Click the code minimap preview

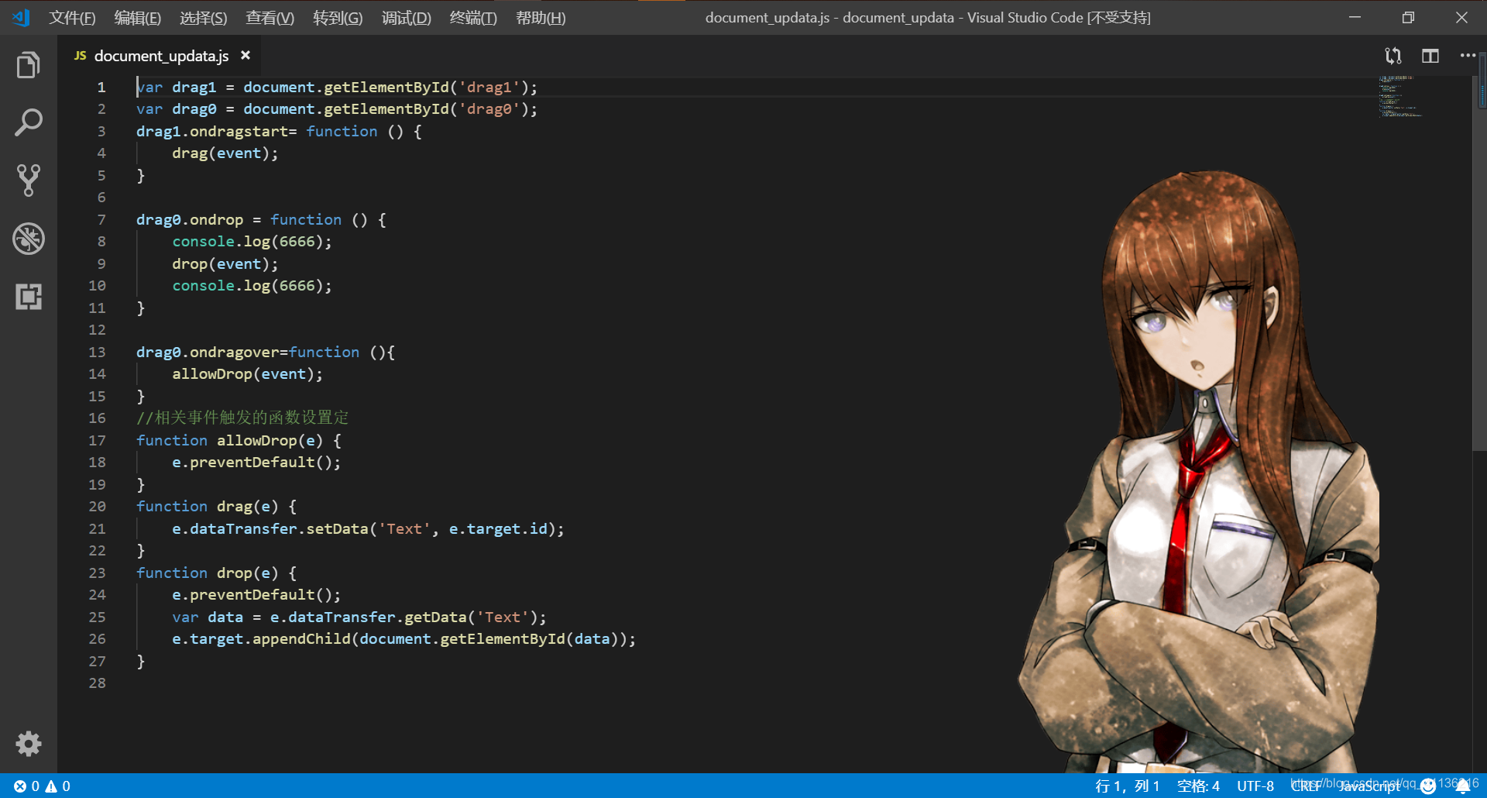[x=1400, y=96]
